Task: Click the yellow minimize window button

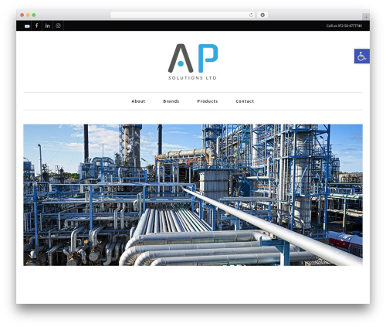Action: 28,15
